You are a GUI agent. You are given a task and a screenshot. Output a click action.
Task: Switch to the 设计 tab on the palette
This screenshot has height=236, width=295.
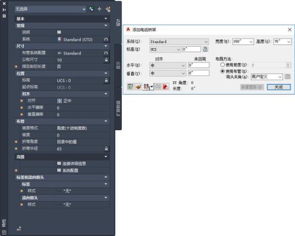point(118,23)
